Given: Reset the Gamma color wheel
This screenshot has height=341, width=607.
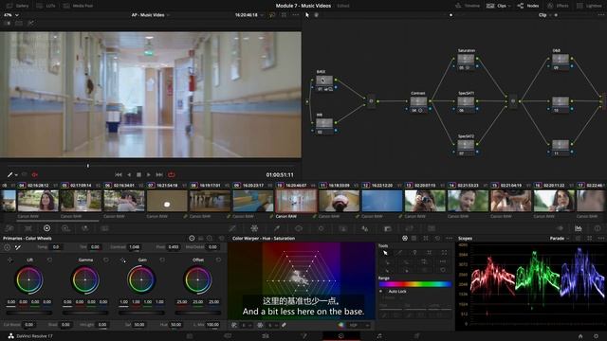Looking at the screenshot, I should click(106, 260).
